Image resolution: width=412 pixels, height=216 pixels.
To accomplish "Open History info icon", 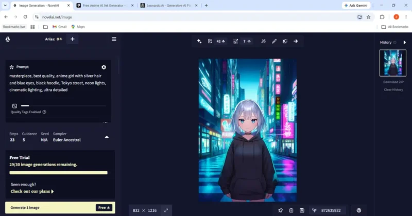I will (x=394, y=43).
